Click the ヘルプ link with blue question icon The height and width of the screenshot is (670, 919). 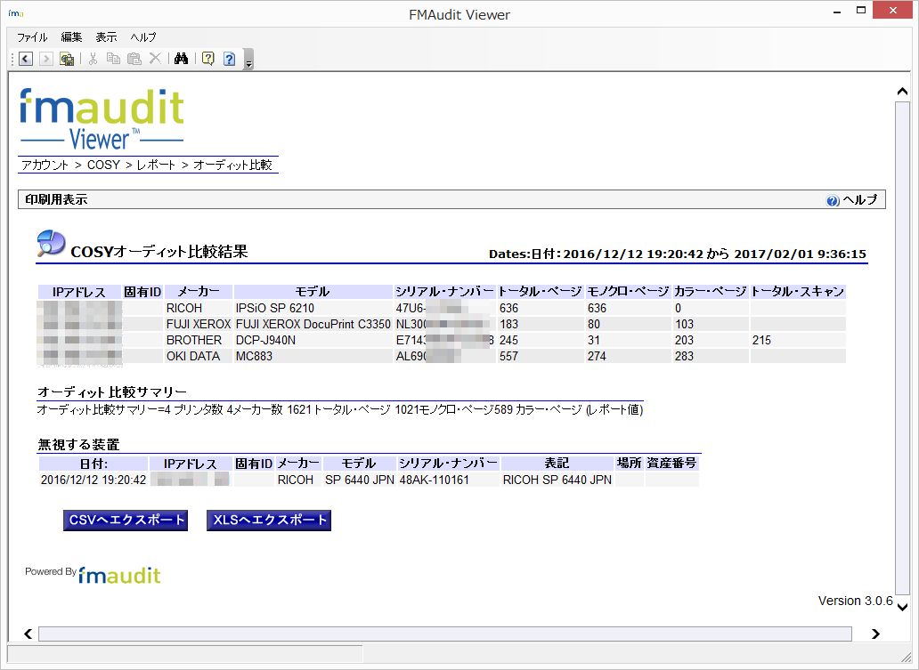(851, 200)
